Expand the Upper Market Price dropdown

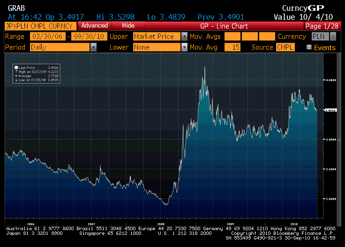(x=184, y=37)
